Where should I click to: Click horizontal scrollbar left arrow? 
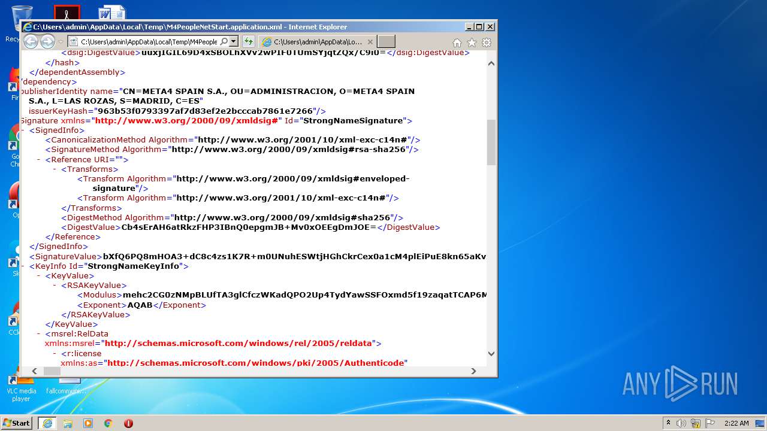point(34,371)
